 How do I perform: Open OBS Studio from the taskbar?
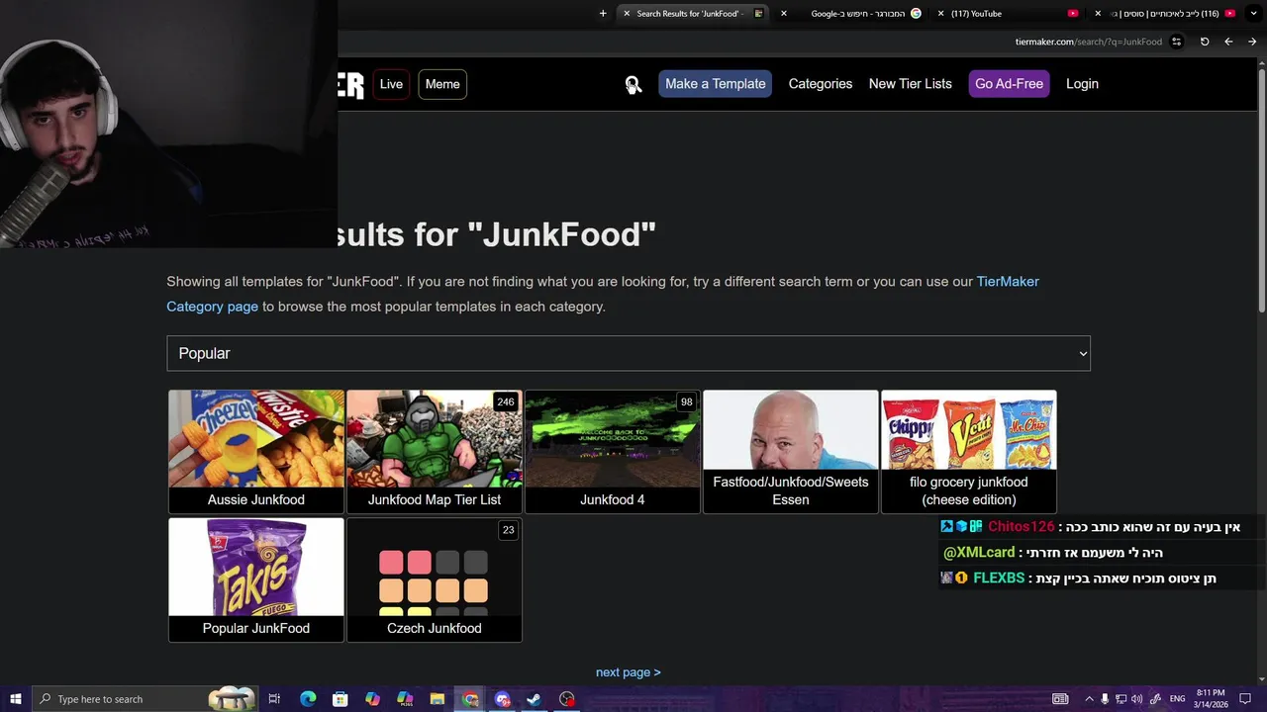[566, 699]
